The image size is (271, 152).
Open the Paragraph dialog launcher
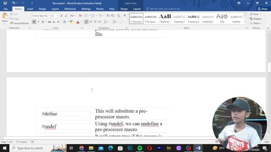[x=126, y=28]
